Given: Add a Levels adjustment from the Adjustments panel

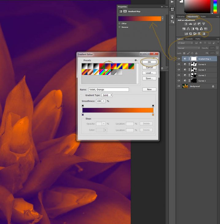Looking at the screenshot, I should click(x=190, y=24).
